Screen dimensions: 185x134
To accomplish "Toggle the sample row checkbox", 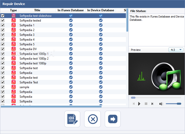I will [3, 87].
